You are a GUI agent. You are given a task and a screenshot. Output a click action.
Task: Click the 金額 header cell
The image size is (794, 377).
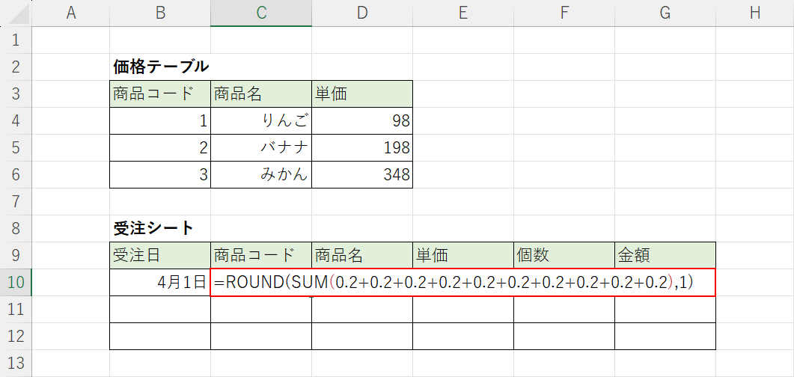pos(665,255)
